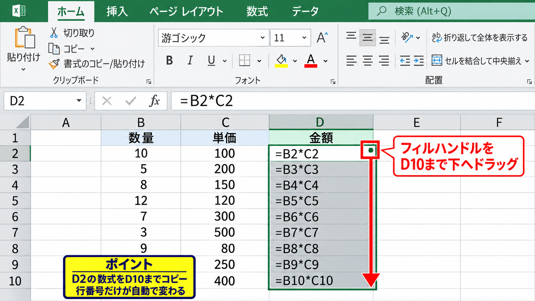
Task: Click the Paste clipboard icon
Action: tap(24, 38)
